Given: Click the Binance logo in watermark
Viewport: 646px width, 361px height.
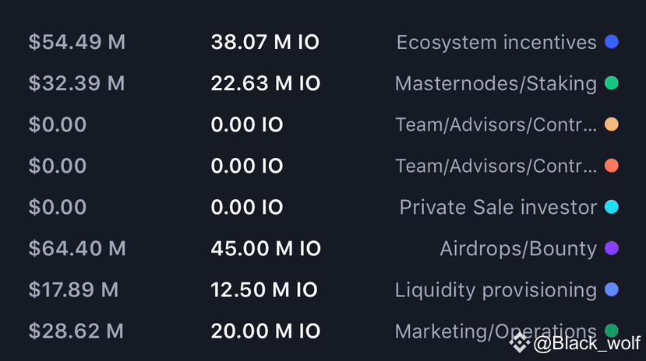Looking at the screenshot, I should point(519,342).
